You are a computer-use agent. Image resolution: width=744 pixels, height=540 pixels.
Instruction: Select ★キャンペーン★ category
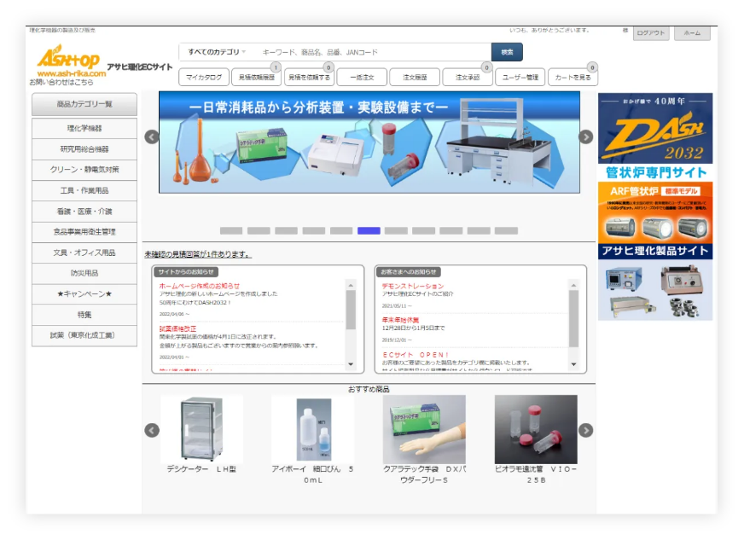(x=84, y=293)
